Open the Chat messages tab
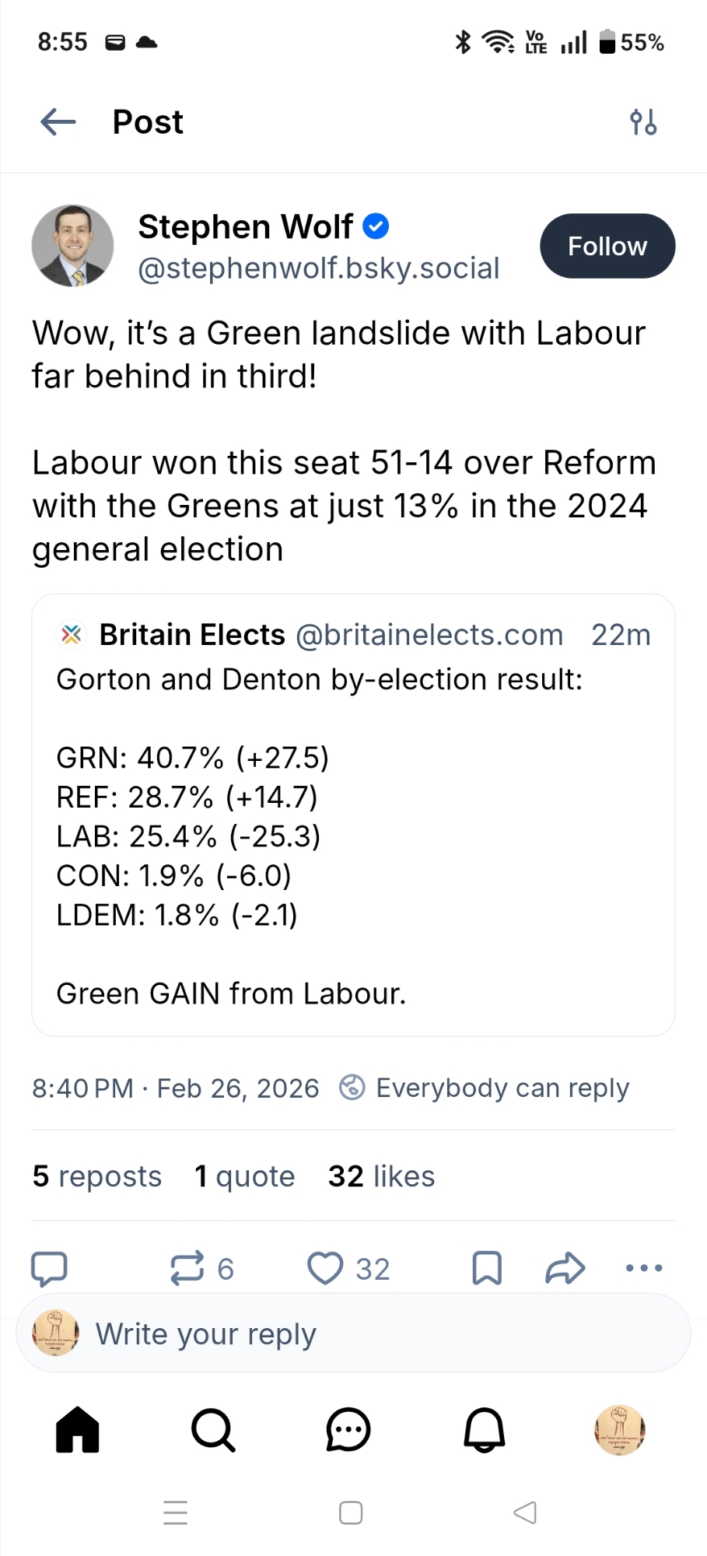The image size is (707, 1556). (348, 1430)
